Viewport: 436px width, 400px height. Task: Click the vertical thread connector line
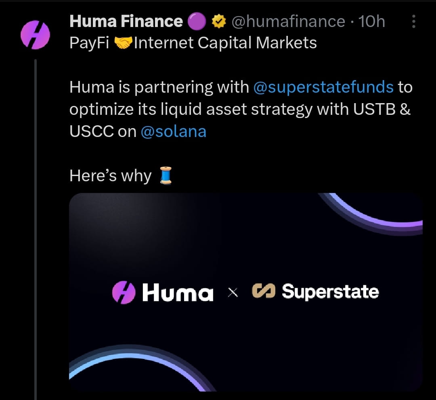(x=36, y=229)
